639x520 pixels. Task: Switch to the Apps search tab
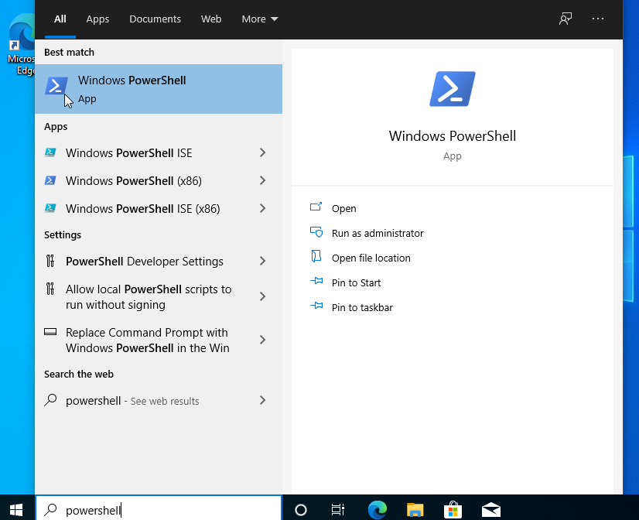pos(97,19)
